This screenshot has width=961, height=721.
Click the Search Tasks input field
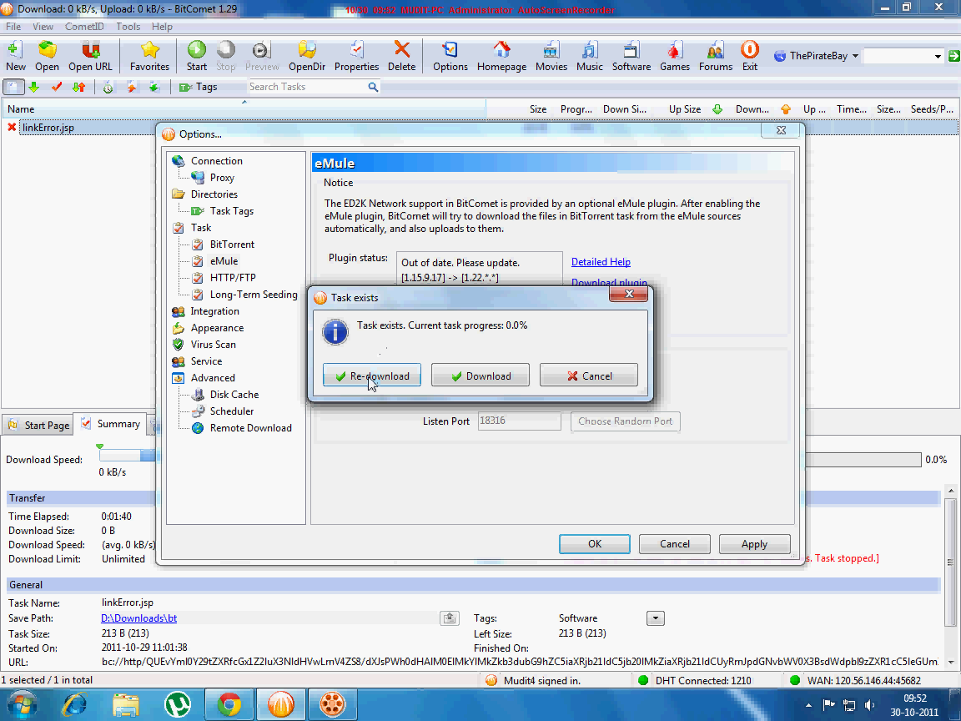307,87
